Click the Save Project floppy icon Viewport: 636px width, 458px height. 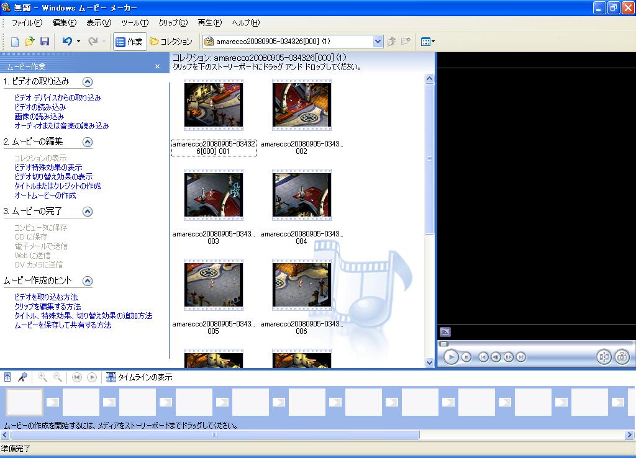point(45,42)
